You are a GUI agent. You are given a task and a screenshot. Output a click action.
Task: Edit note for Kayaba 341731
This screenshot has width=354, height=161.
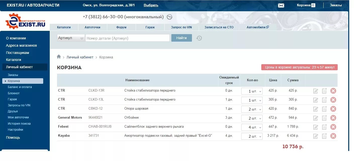click(x=316, y=136)
